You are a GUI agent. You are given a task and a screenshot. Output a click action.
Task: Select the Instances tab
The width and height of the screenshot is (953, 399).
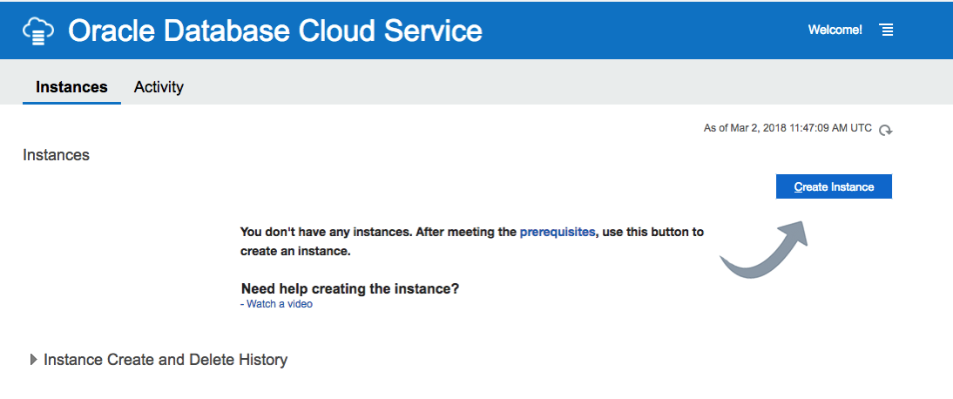[71, 87]
